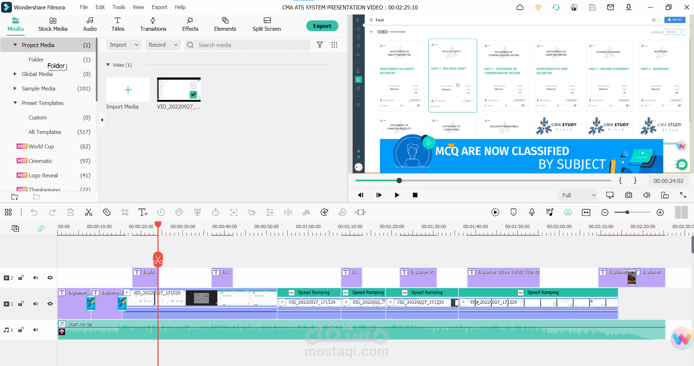Open the green screen icon
The width and height of the screenshot is (694, 366).
point(197,213)
